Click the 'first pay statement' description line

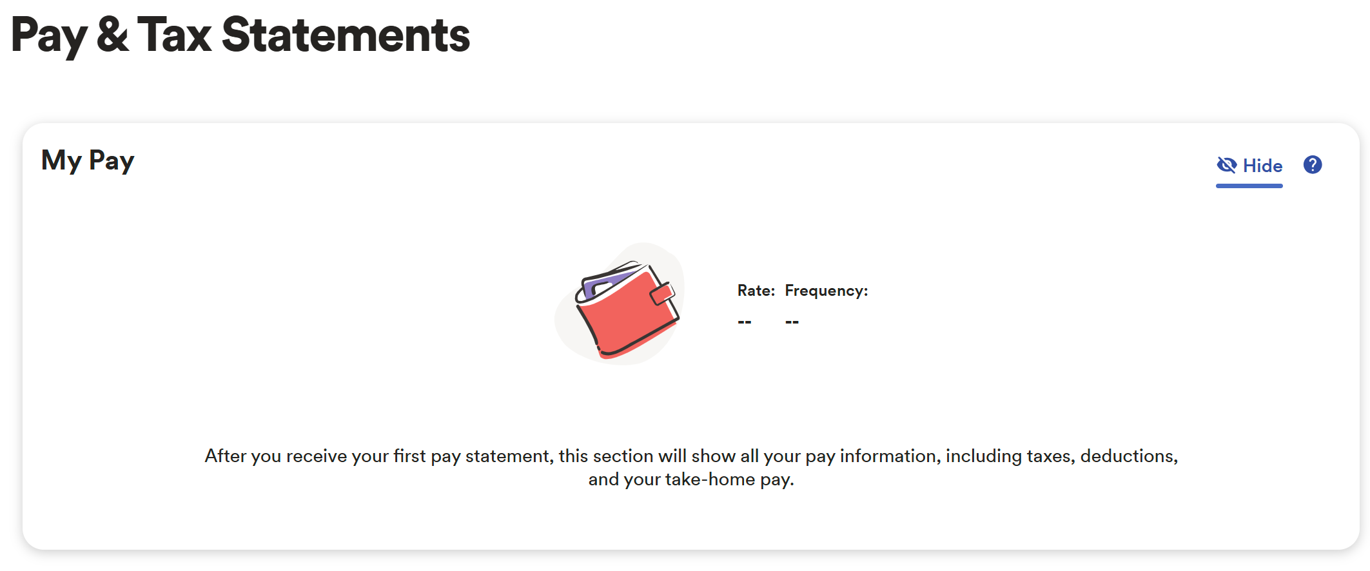(691, 456)
